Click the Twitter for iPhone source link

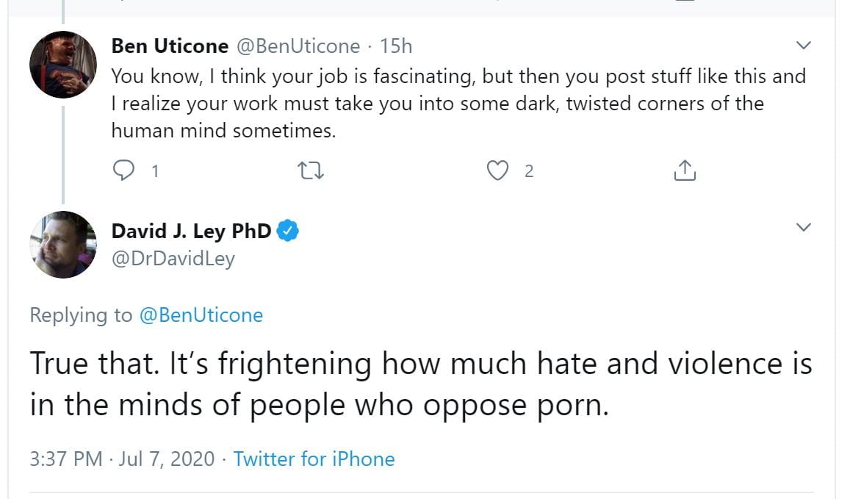pos(314,459)
